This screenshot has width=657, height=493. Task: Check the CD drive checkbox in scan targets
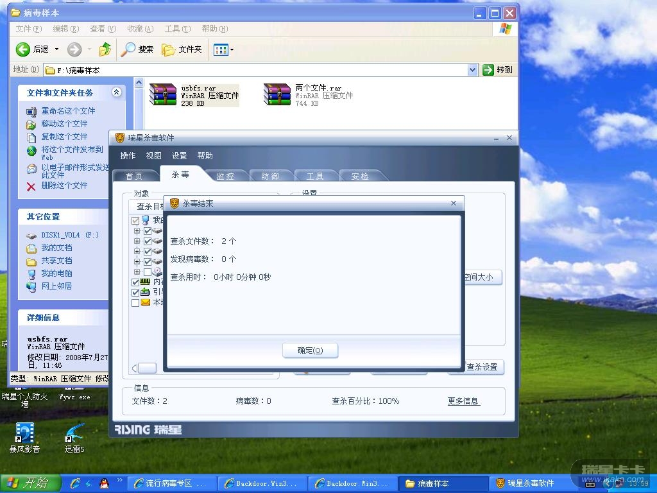click(x=148, y=272)
